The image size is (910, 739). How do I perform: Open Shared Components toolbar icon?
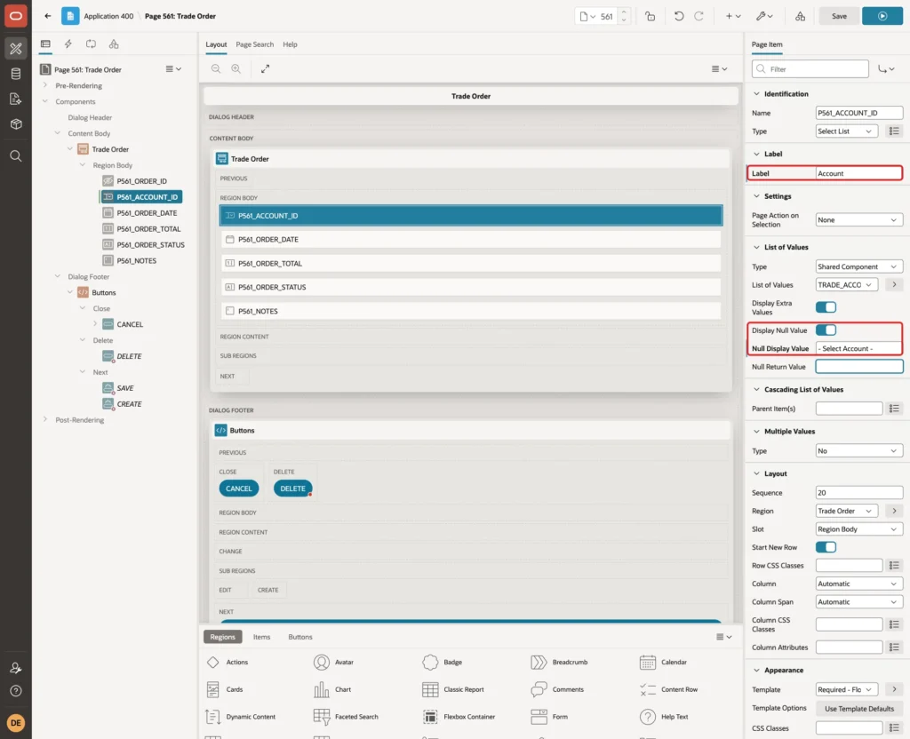pyautogui.click(x=801, y=16)
